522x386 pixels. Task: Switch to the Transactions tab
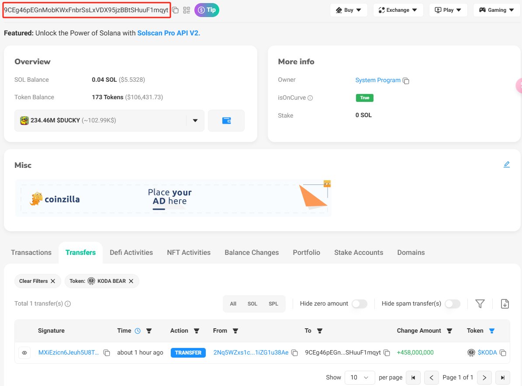[x=31, y=252]
